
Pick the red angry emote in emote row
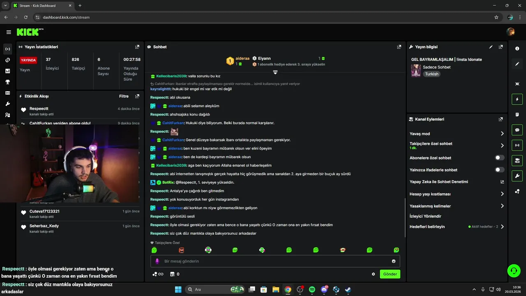click(x=181, y=250)
